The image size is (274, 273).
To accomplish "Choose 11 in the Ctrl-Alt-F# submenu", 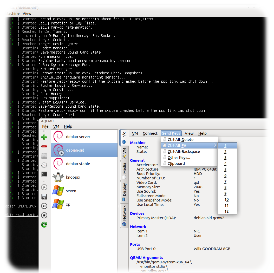I will point(227,205).
